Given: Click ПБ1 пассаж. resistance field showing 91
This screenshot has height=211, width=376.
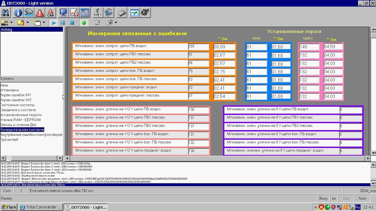Looking at the screenshot, I should tap(199, 55).
